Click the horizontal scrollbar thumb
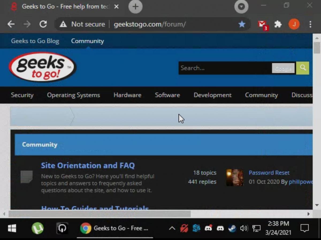321x240 pixels. pos(100,214)
